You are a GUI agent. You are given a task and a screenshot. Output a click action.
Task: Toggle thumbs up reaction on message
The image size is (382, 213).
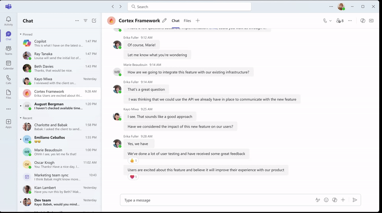(133, 161)
